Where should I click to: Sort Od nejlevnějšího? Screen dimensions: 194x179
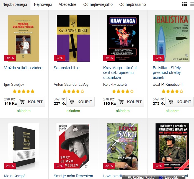pyautogui.click(x=98, y=5)
